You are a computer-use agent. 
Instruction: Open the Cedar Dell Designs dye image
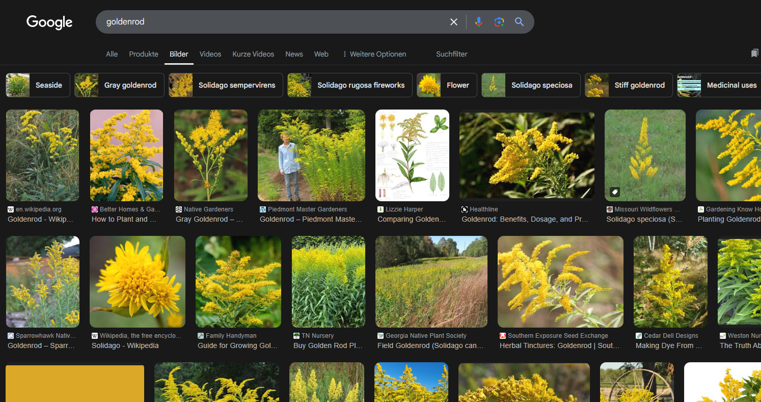(670, 282)
